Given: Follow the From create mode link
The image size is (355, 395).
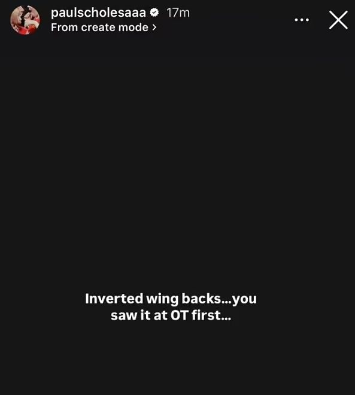Looking at the screenshot, I should click(104, 27).
